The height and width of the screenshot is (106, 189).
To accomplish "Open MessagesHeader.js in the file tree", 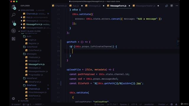I will [38, 71].
